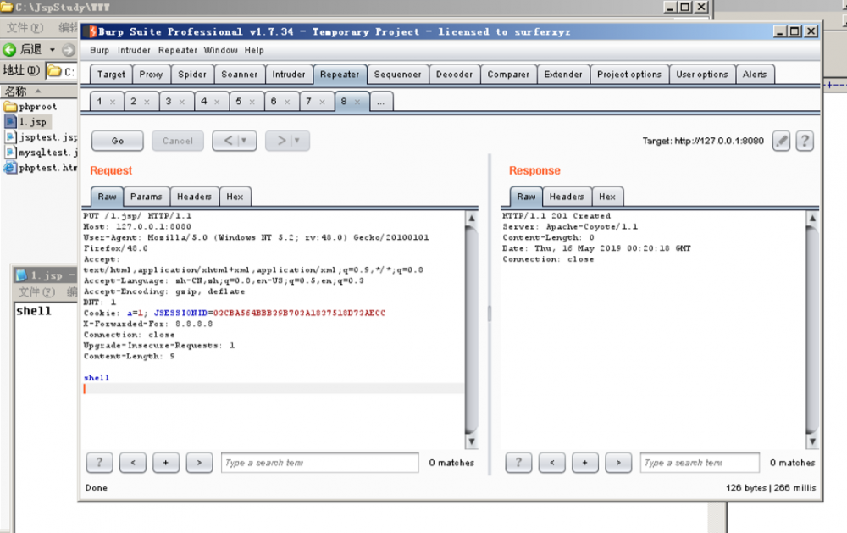847x533 pixels.
Task: Select phproot folder in Explorer window
Action: point(30,107)
